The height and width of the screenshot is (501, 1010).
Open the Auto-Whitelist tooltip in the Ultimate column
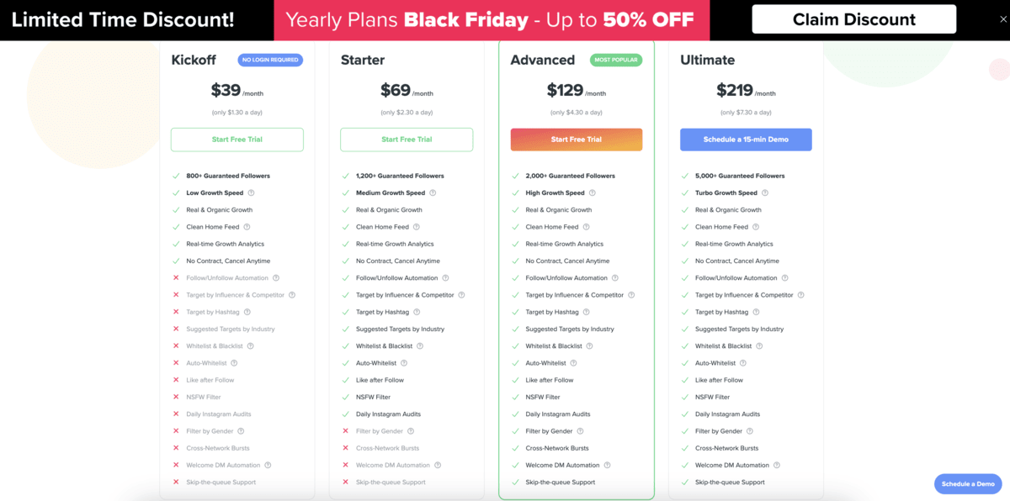pos(742,362)
